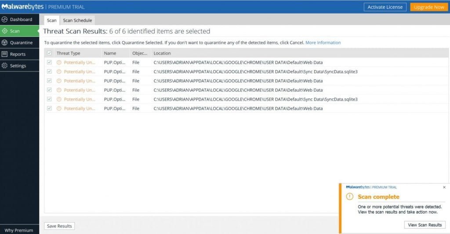Click the Upgrade Now button
Viewport: 450px width, 234px height.
coord(429,7)
